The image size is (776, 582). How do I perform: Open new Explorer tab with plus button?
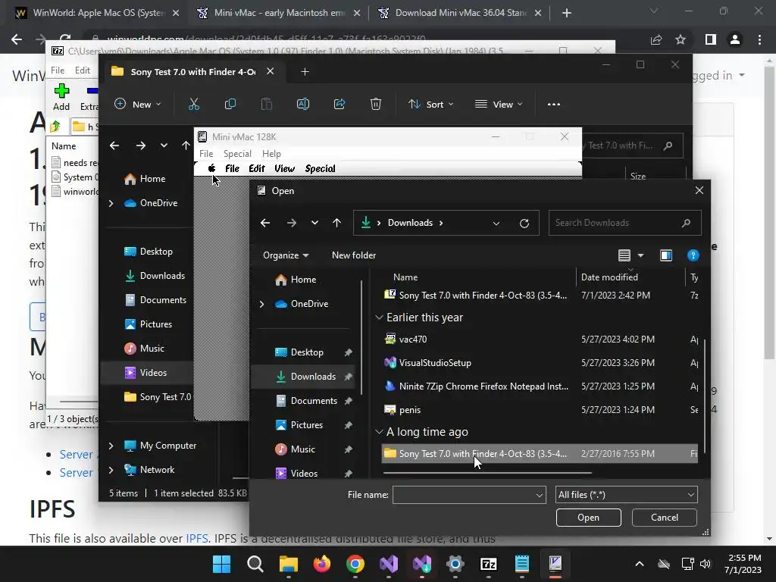[305, 72]
